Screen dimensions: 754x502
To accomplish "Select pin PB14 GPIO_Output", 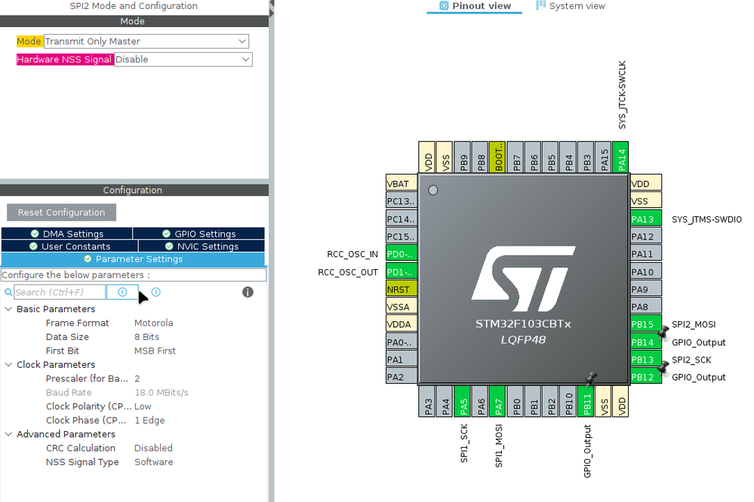I will 646,342.
